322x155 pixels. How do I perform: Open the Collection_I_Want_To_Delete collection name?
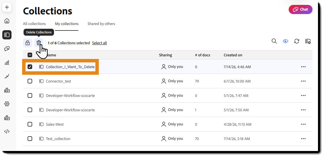(x=70, y=67)
